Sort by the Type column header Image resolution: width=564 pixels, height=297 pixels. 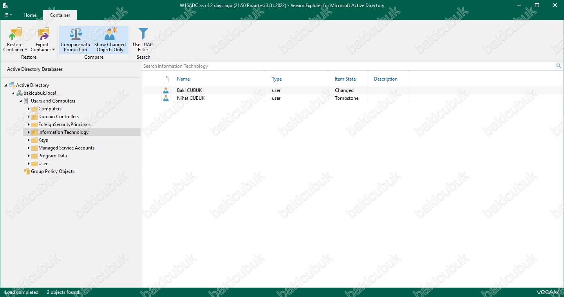coord(277,79)
